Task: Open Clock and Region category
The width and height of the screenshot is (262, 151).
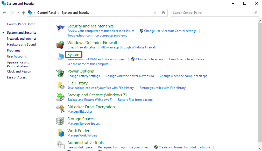Action: 19,71
